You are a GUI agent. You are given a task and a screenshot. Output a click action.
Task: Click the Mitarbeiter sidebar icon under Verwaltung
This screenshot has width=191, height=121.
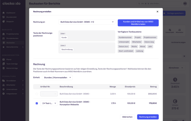pos(4,85)
